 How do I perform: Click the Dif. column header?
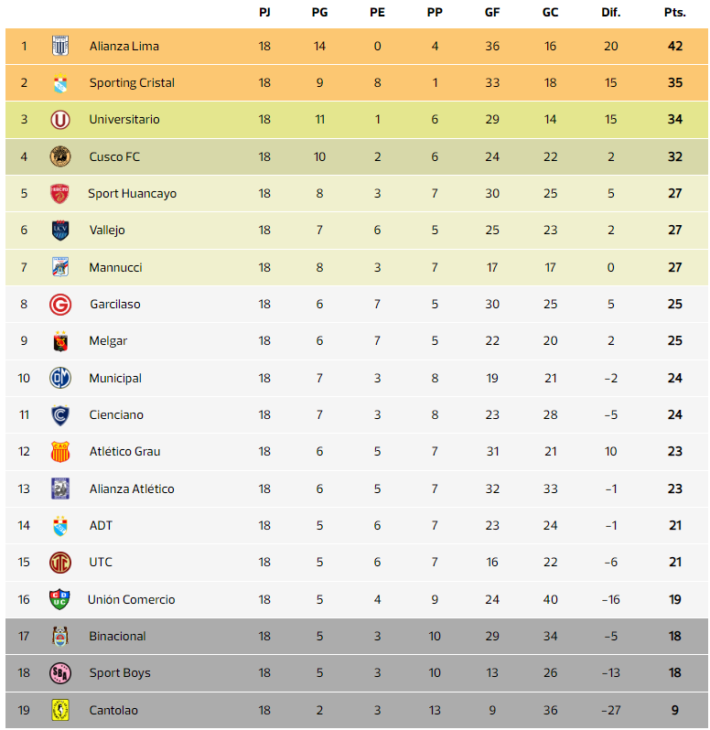pos(610,13)
